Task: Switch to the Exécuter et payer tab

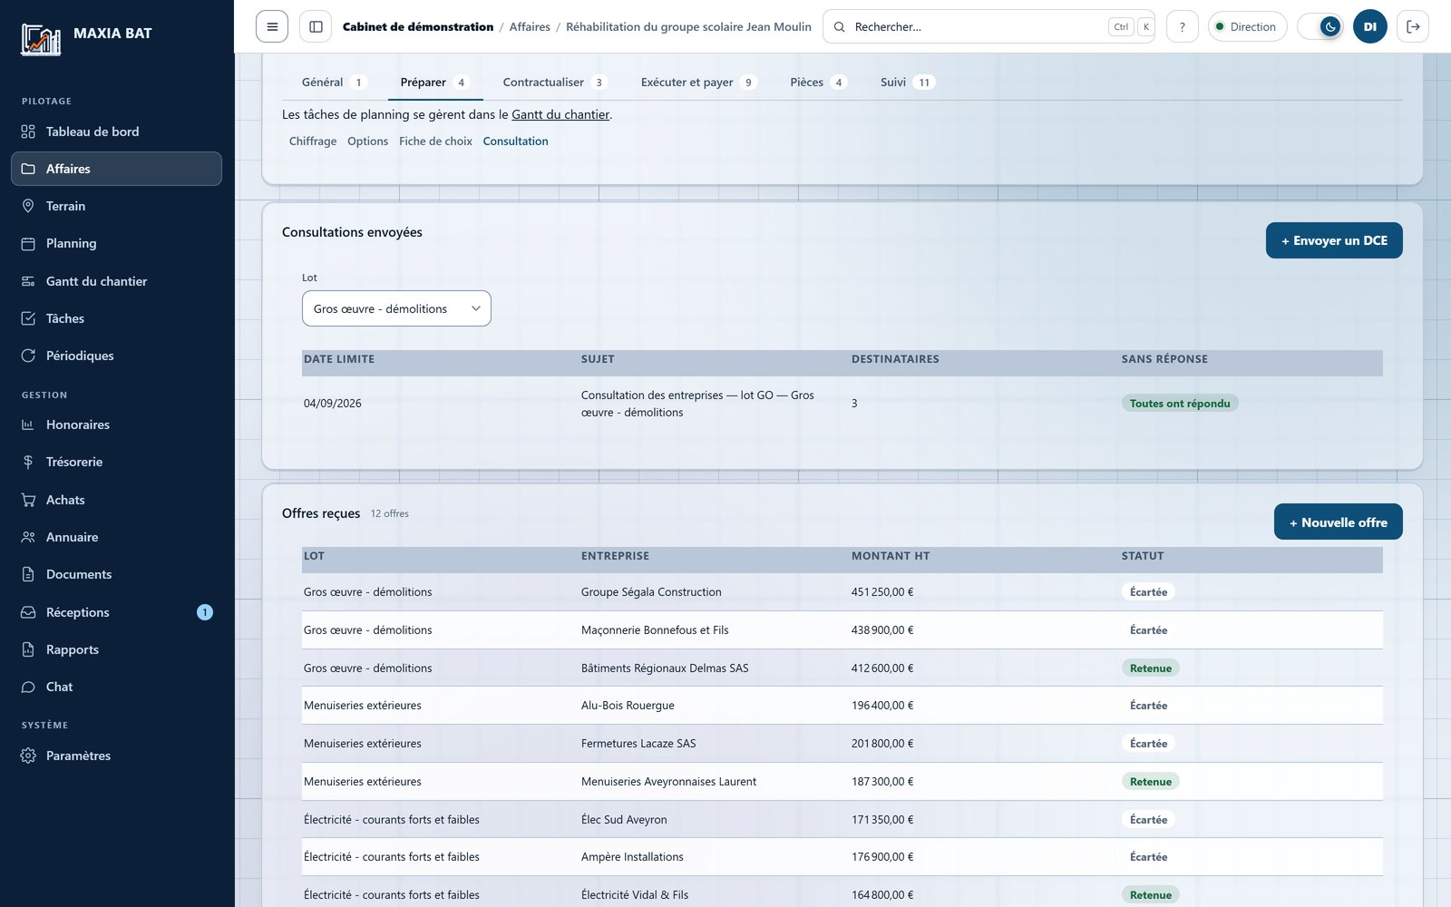Action: (x=698, y=82)
